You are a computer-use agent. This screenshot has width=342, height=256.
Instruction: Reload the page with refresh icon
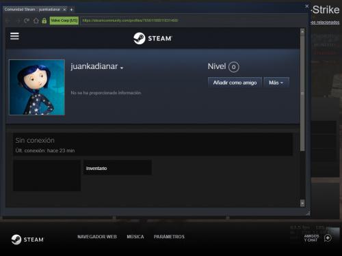[27, 20]
